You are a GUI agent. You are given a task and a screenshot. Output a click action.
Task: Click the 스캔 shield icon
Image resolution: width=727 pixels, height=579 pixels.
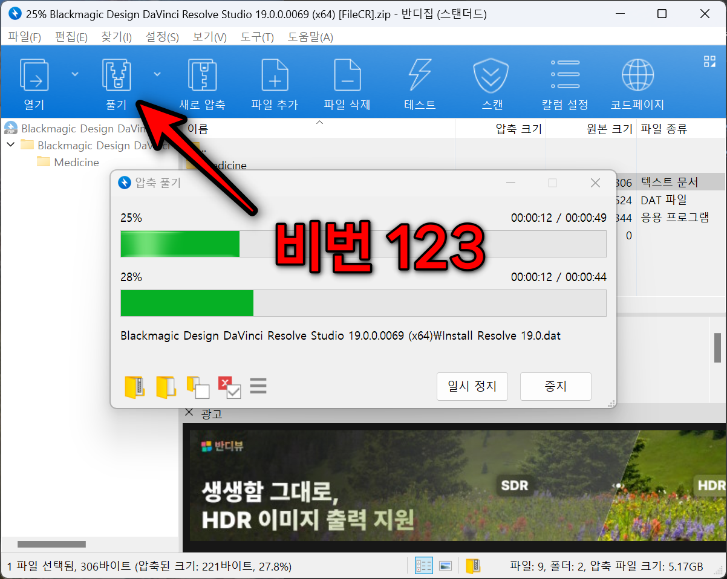point(492,75)
